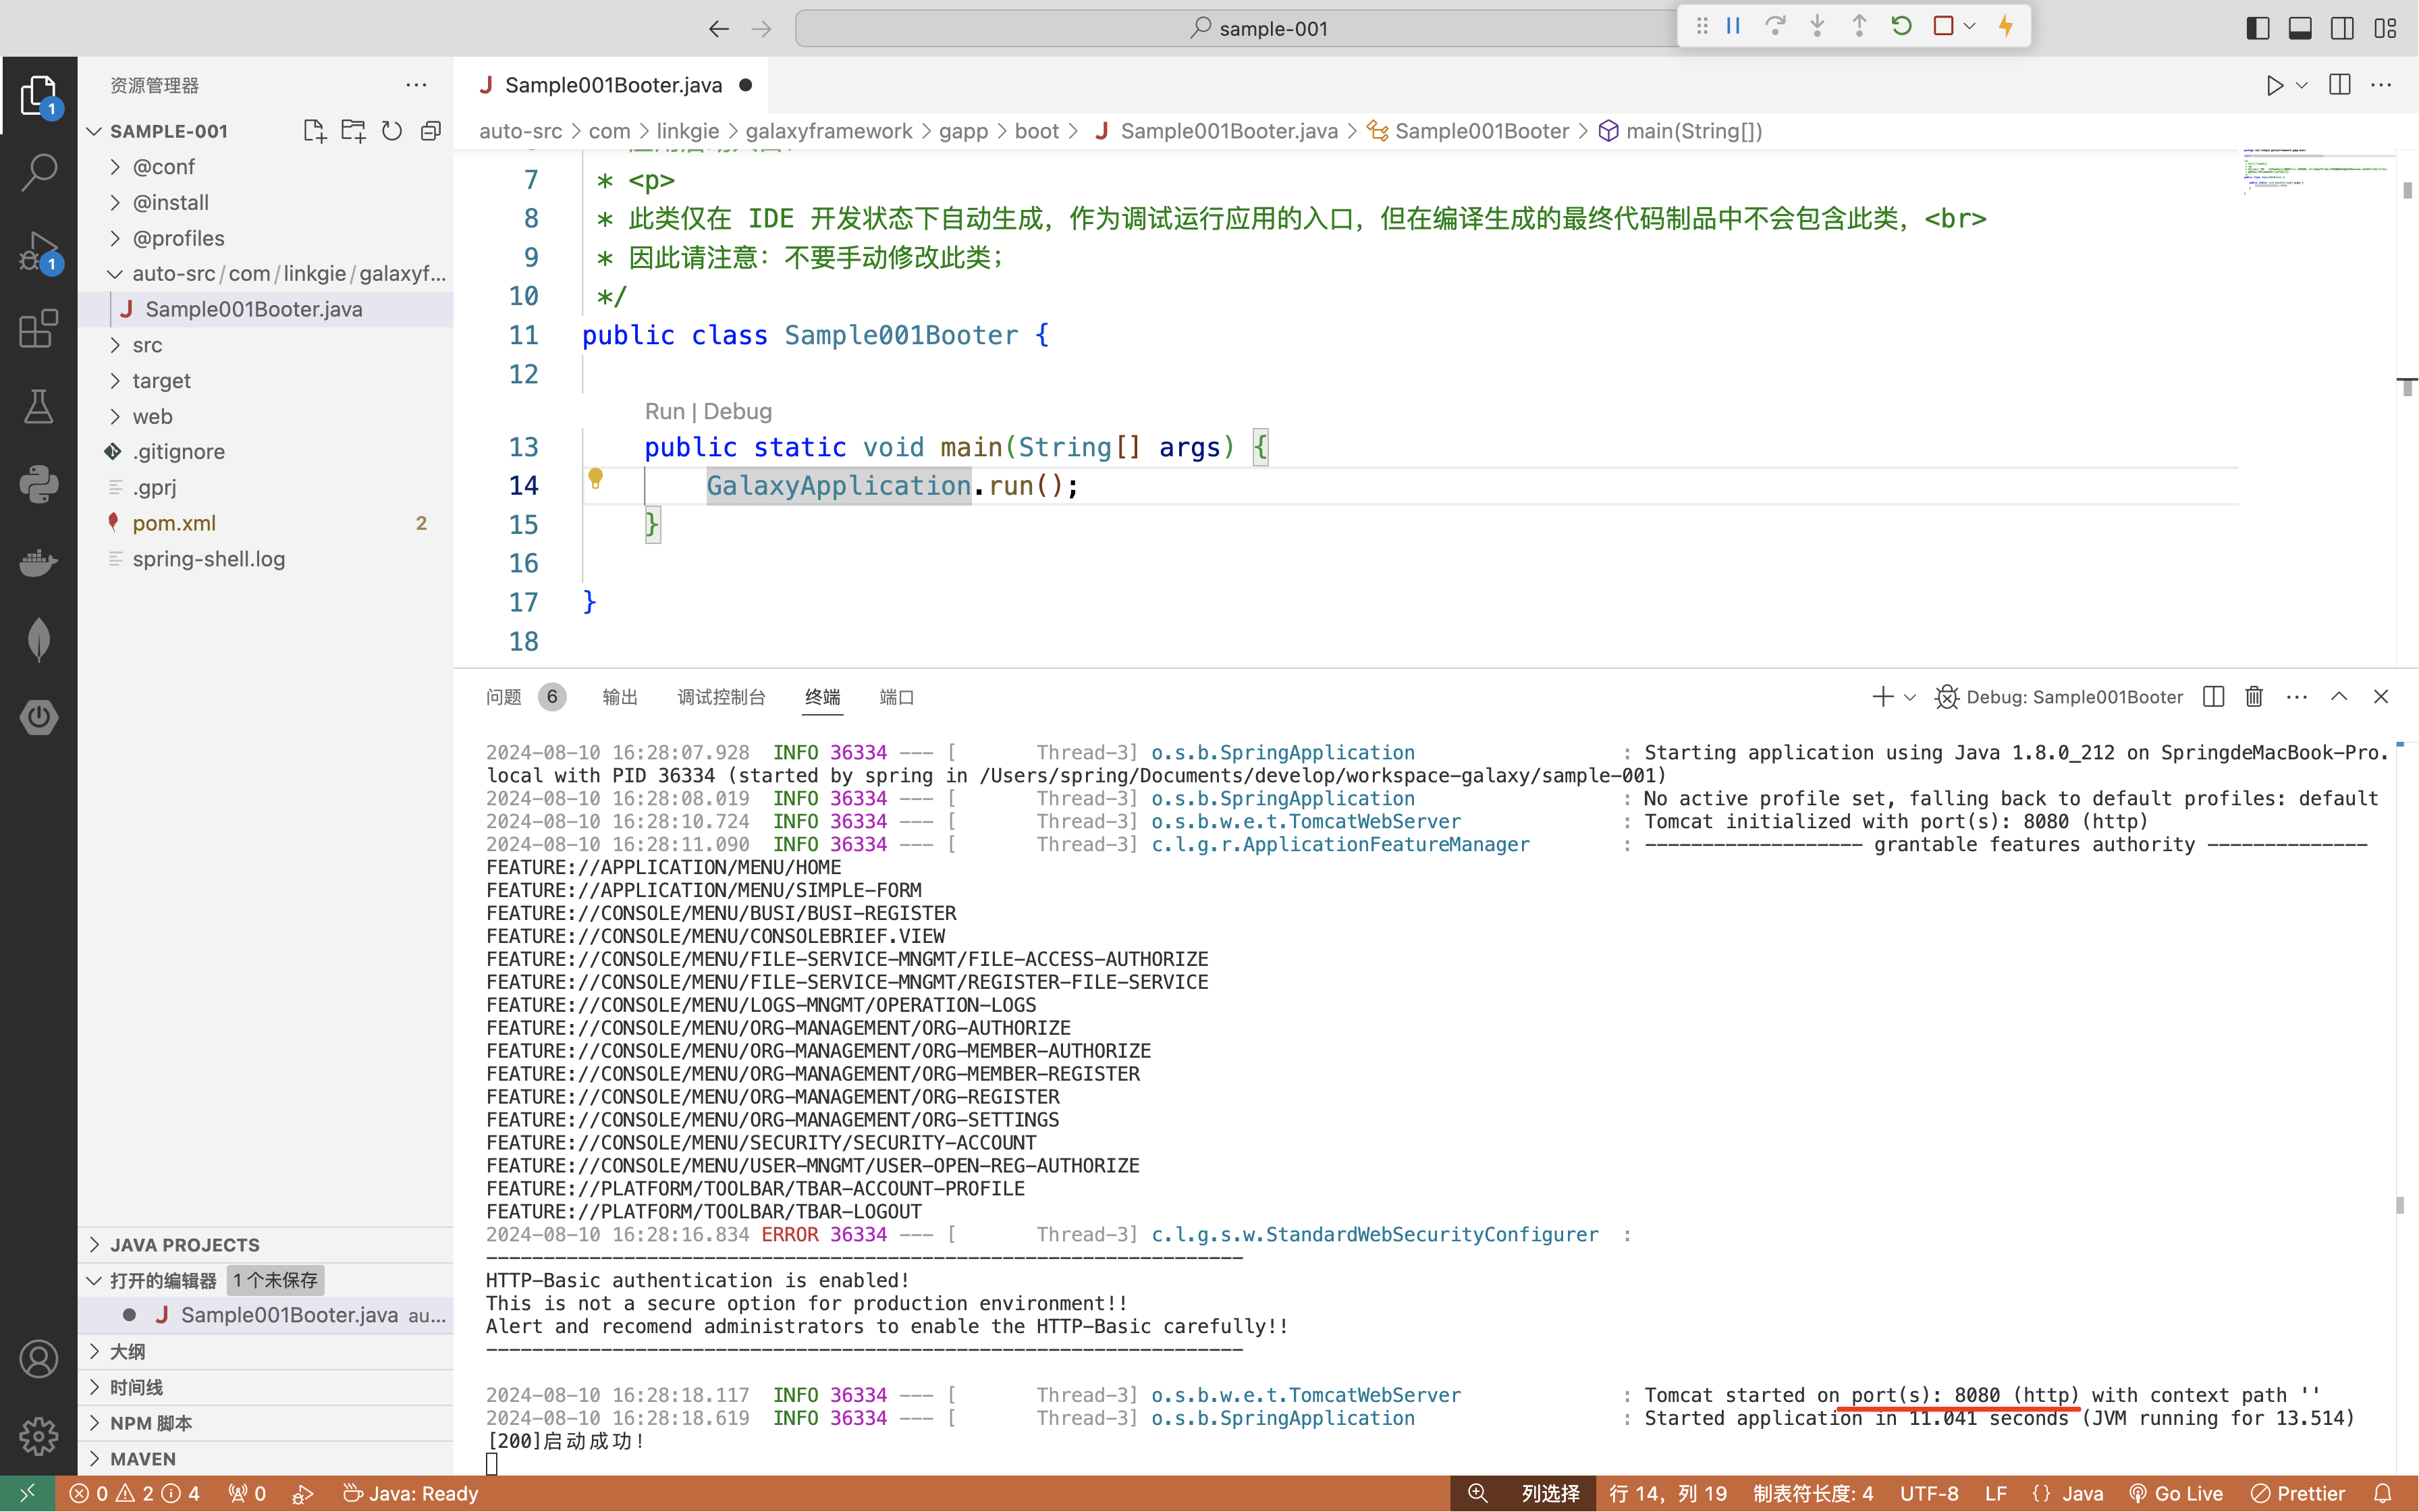This screenshot has height=1512, width=2419.
Task: Split the terminal panel
Action: click(x=2213, y=697)
